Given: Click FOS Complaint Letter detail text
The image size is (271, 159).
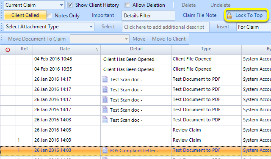Looking at the screenshot, I should (x=134, y=151).
